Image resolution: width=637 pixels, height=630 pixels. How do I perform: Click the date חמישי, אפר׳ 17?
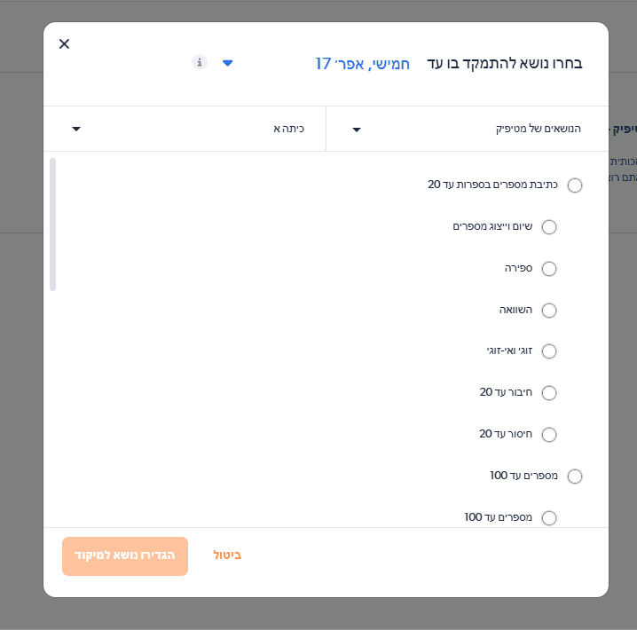click(362, 64)
